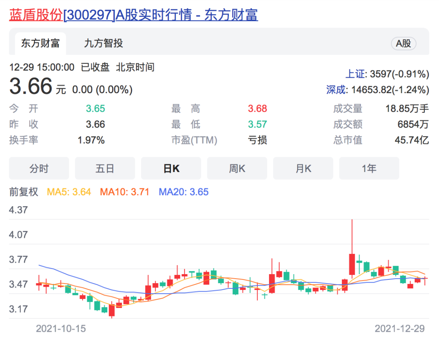
Task: Open the 1年 yearly chart view
Action: (369, 168)
